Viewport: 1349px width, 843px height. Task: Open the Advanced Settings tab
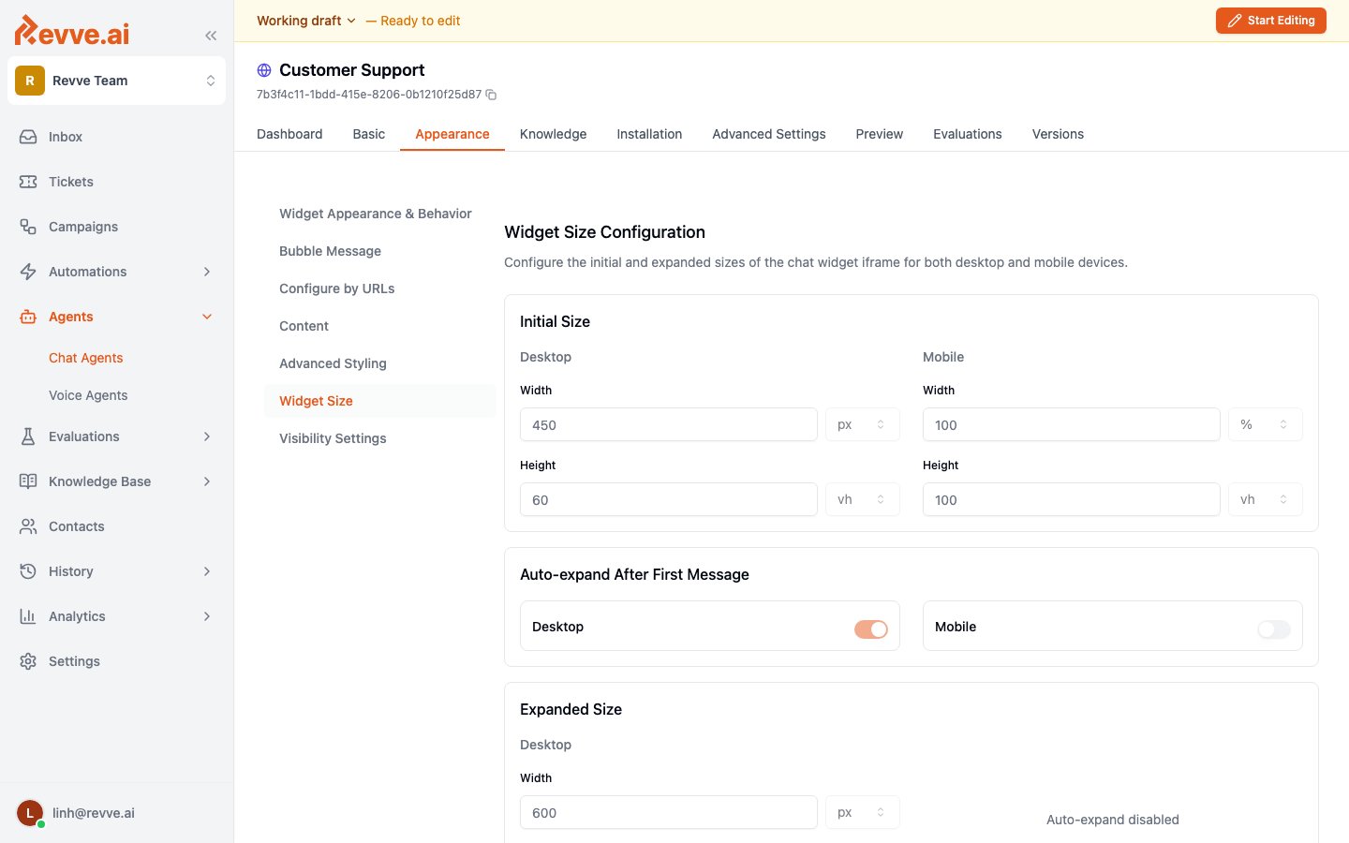(x=769, y=134)
